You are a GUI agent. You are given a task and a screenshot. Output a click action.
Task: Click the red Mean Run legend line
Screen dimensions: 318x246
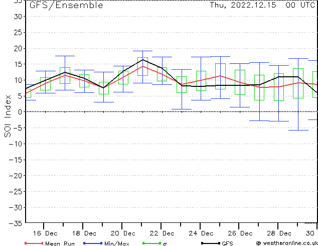(x=34, y=243)
